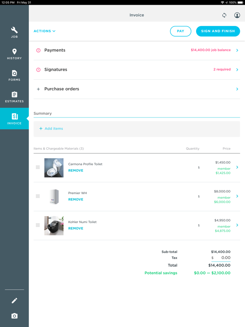Open Premier WH details chevron
245x327 pixels.
(x=237, y=196)
